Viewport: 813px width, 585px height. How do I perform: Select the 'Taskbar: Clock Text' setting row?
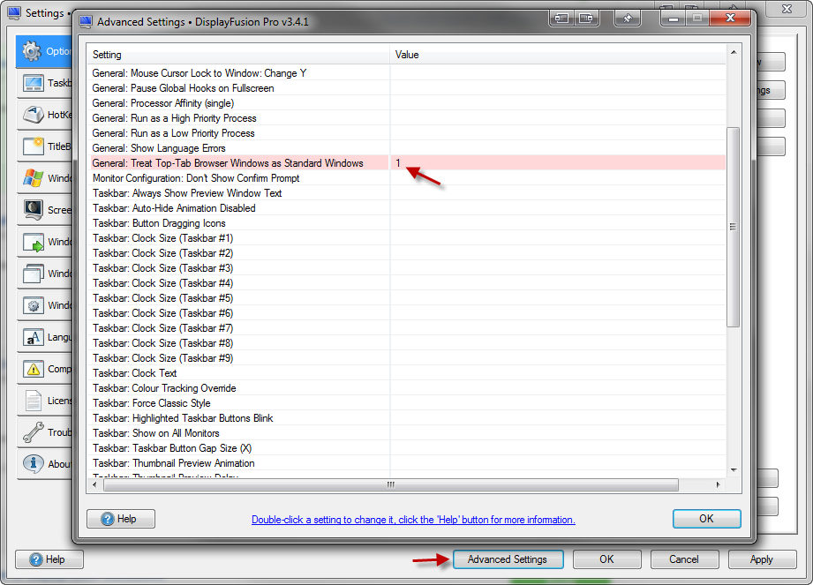135,373
